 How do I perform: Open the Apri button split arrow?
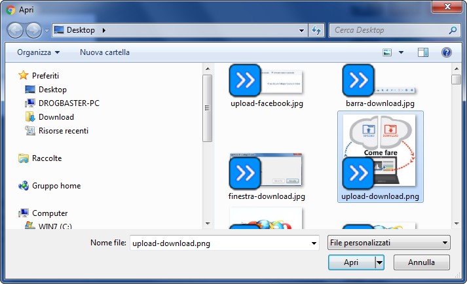pyautogui.click(x=379, y=262)
